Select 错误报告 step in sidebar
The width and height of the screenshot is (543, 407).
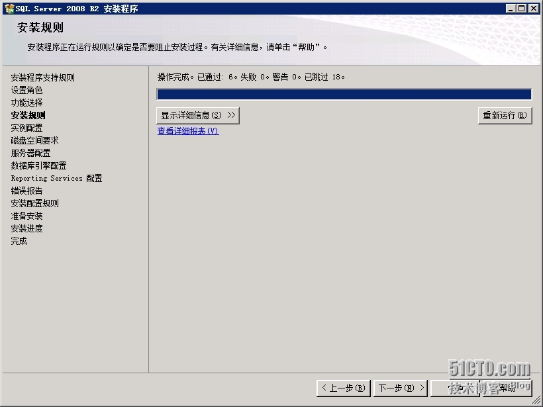click(26, 191)
